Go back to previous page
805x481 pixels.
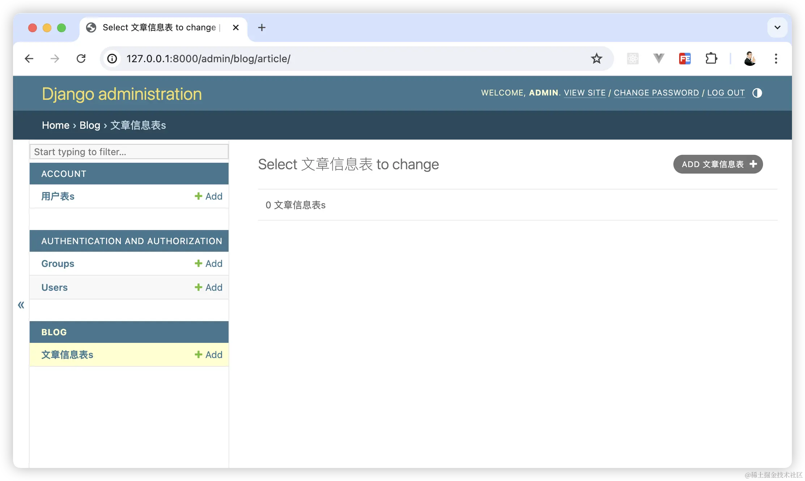29,58
